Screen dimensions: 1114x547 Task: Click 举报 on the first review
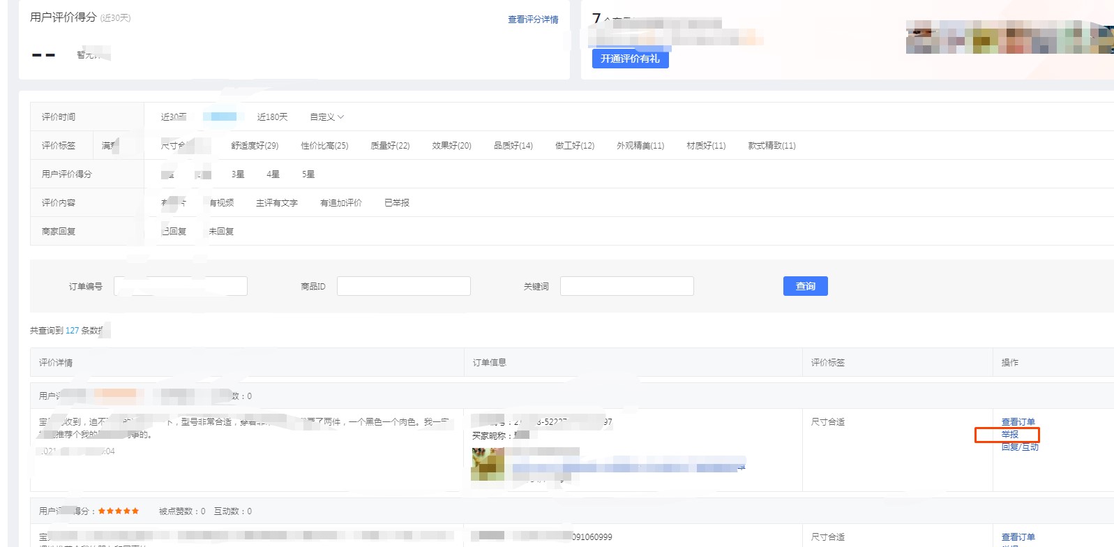coord(1009,435)
